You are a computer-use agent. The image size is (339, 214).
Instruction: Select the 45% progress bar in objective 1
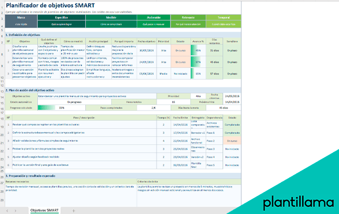click(x=198, y=50)
